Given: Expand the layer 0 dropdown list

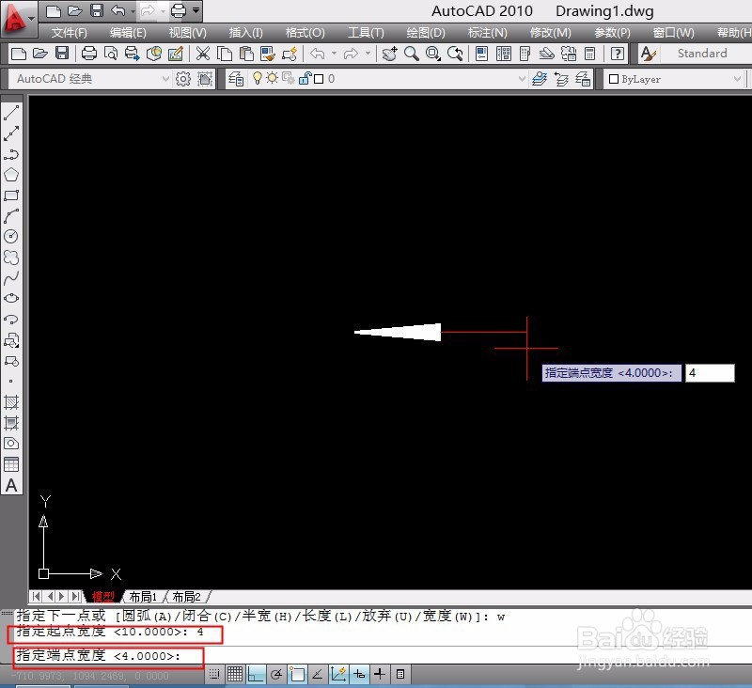Looking at the screenshot, I should (522, 79).
